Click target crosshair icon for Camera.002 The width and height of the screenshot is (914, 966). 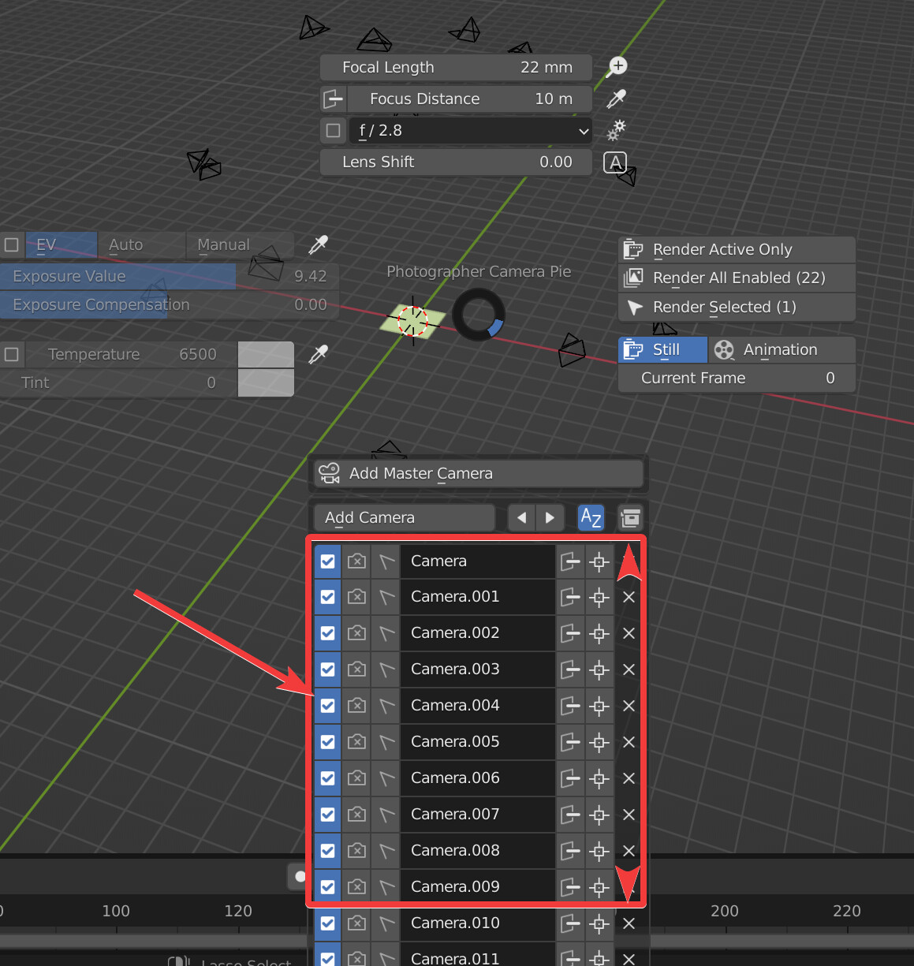tap(599, 633)
